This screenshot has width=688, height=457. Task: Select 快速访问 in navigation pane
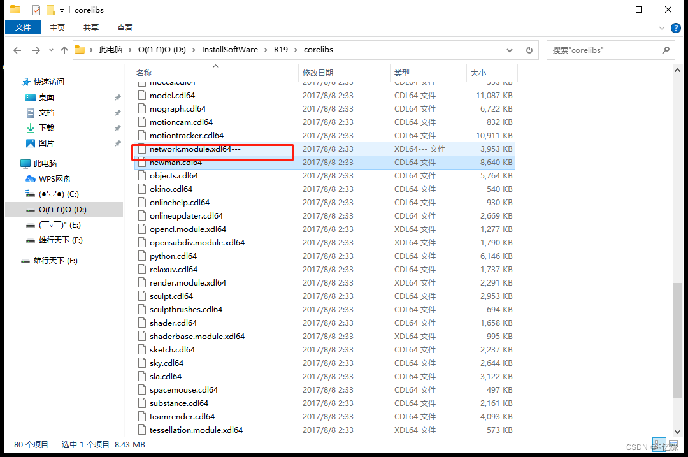[x=48, y=82]
